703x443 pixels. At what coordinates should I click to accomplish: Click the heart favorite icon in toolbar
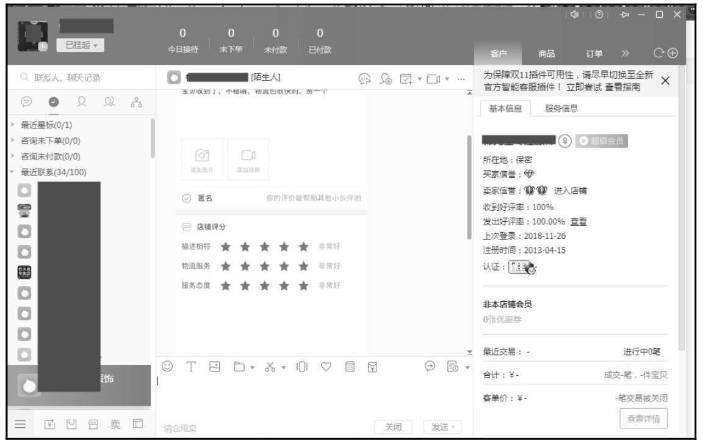(x=326, y=366)
